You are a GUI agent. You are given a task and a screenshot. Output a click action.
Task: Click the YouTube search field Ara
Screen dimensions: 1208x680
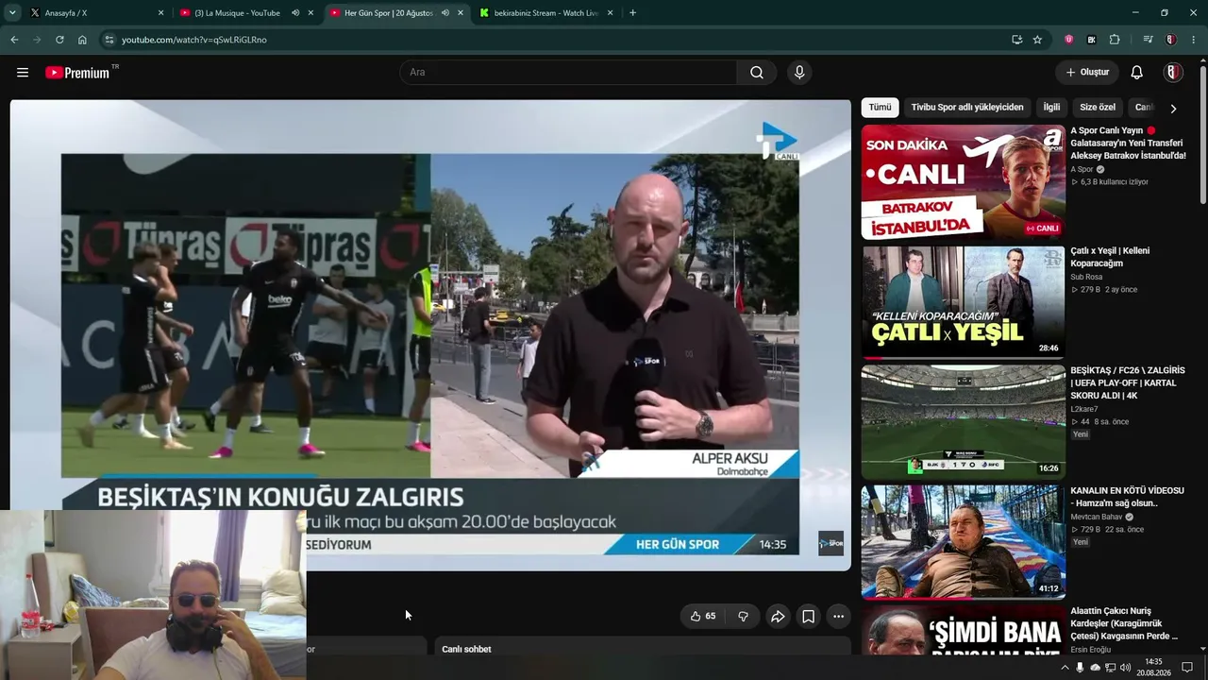pos(568,73)
